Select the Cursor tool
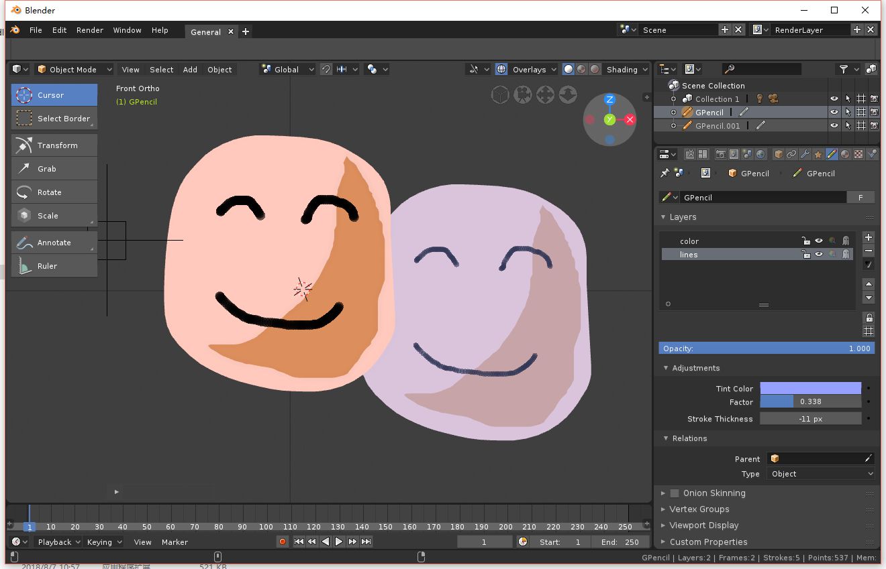886x569 pixels. [x=54, y=95]
